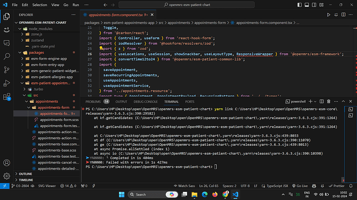Image resolution: width=357 pixels, height=200 pixels.
Task: Switch to the PROBLEMS tab
Action: point(93,102)
